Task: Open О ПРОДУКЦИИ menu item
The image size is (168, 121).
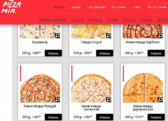Action: (x=96, y=8)
